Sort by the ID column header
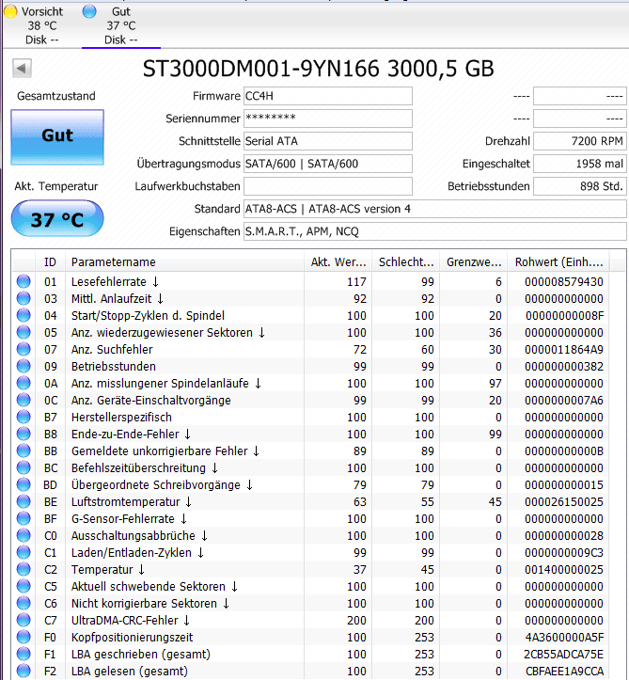The height and width of the screenshot is (680, 629). (x=50, y=262)
